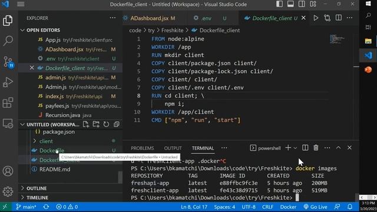Create new file in workspace
377x212 pixels.
tap(86, 124)
